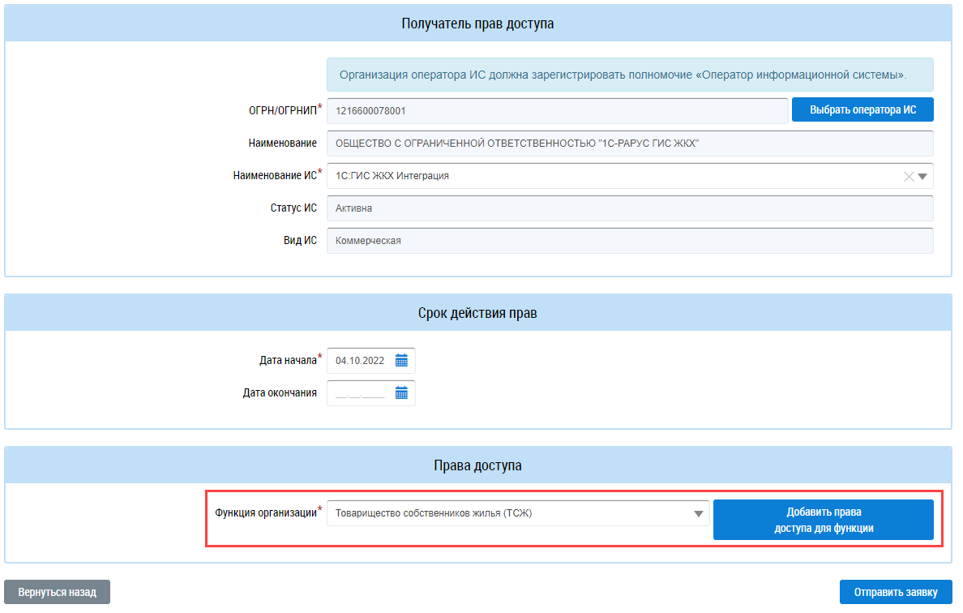Click Добавить права доступа для функции

click(823, 520)
